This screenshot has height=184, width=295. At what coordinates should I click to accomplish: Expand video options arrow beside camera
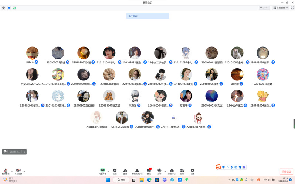click(x=24, y=171)
